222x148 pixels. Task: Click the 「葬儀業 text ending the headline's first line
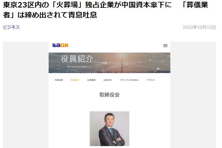click(x=195, y=4)
